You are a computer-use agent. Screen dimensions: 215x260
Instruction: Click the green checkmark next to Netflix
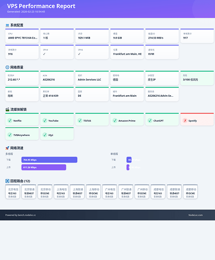pyautogui.click(x=10, y=121)
